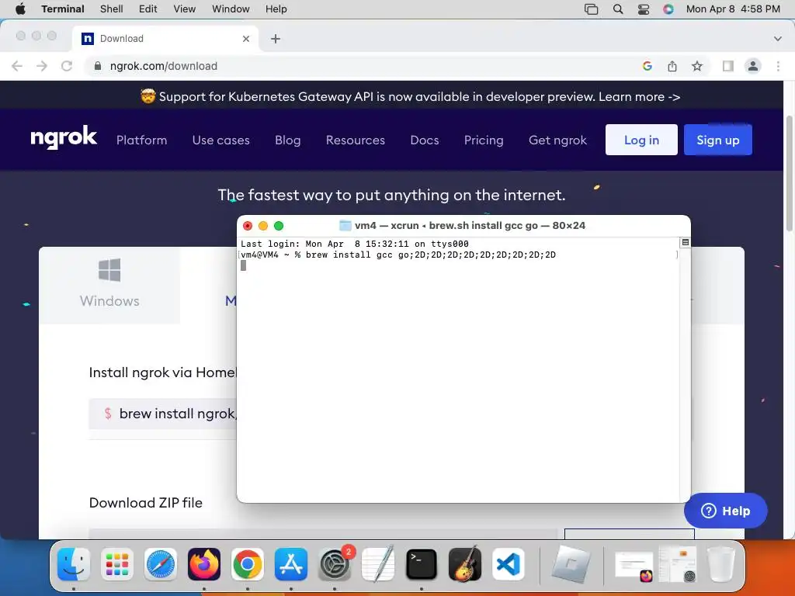Go back in Chrome
795x596 pixels.
coord(17,66)
